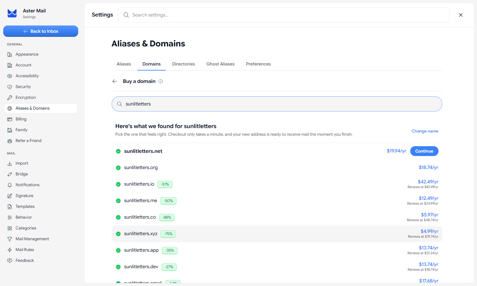Click the $5.97/yr price

pyautogui.click(x=430, y=215)
